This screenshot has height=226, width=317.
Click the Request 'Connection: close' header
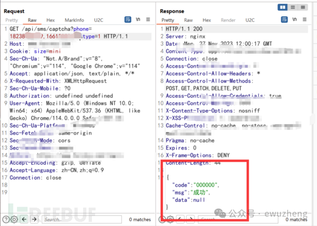[35, 178]
